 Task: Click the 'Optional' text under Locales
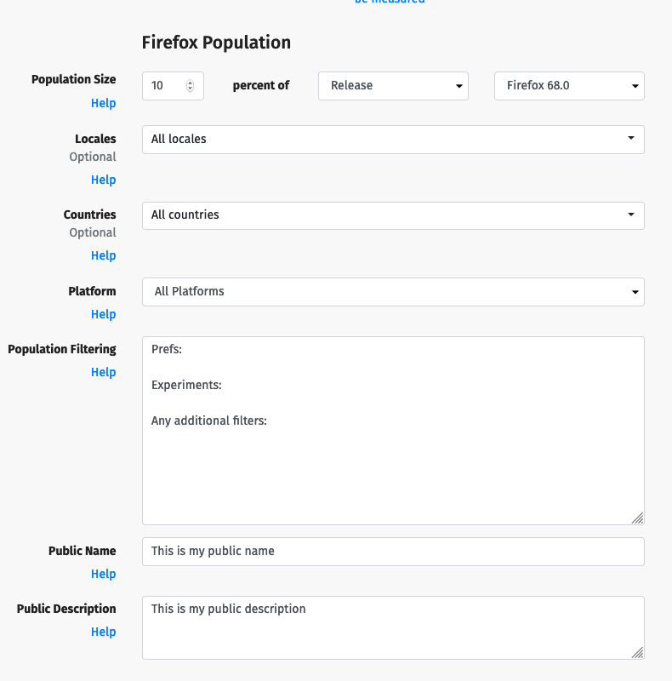(x=93, y=157)
